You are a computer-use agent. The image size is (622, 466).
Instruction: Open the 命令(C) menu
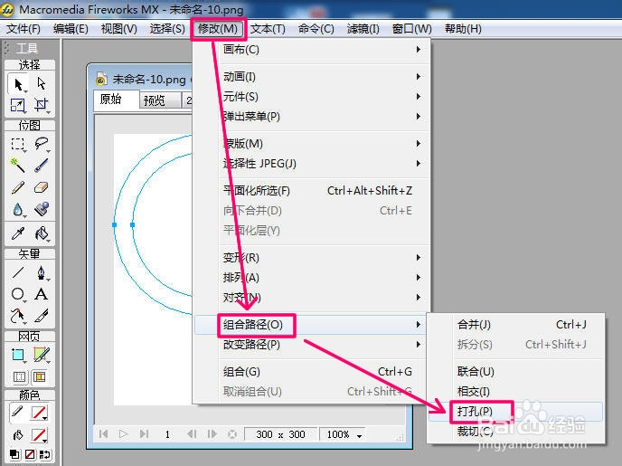coord(316,29)
